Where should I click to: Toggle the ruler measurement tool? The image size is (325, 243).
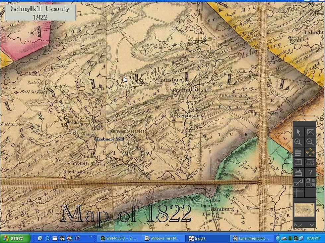(298, 192)
